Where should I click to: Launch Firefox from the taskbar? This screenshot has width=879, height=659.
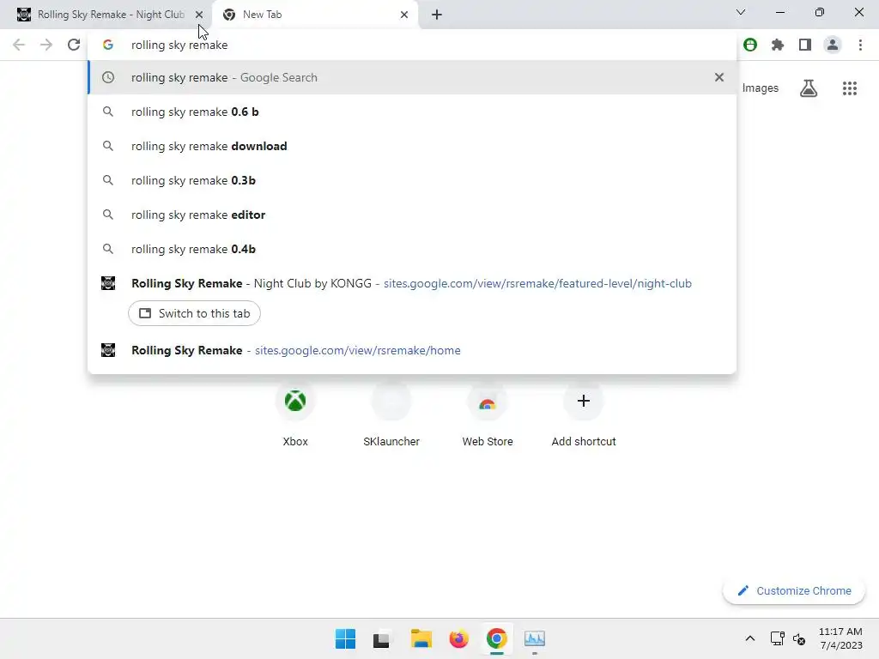[x=458, y=638]
